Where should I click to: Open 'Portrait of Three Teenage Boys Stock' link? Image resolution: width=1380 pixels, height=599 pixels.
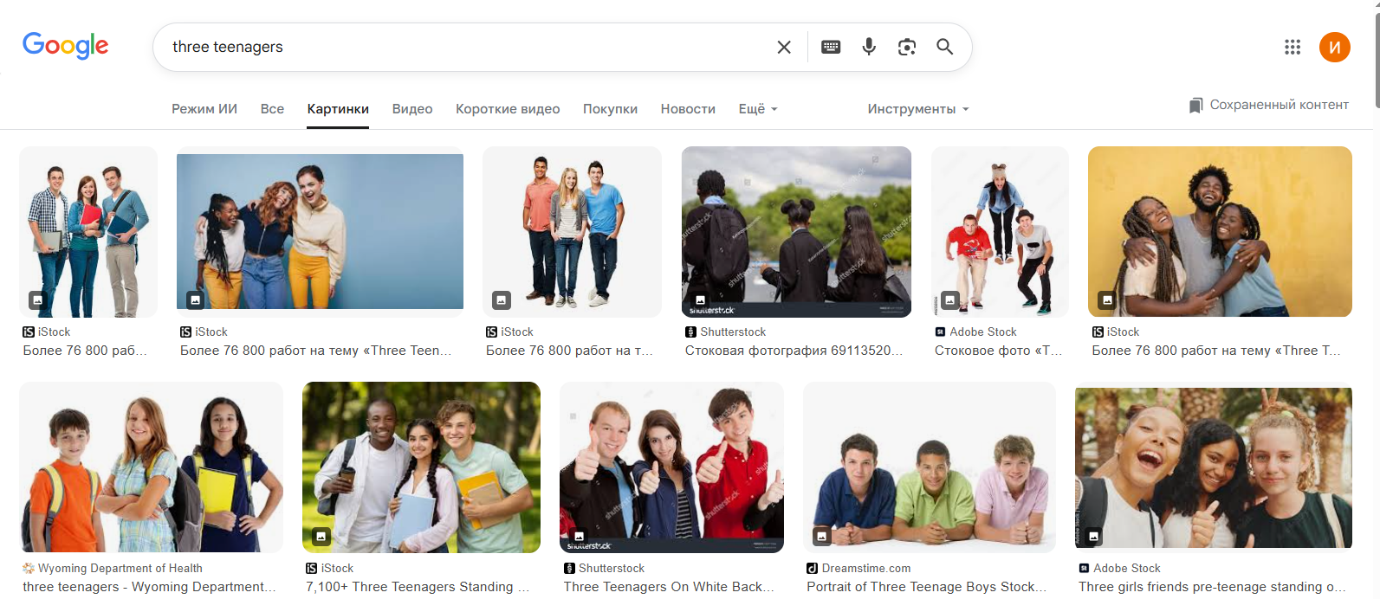point(926,587)
